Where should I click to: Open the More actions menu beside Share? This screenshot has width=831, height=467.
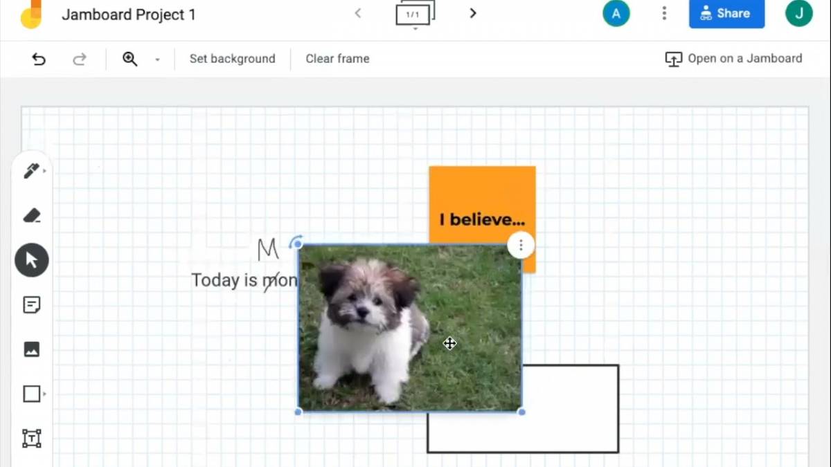tap(664, 13)
